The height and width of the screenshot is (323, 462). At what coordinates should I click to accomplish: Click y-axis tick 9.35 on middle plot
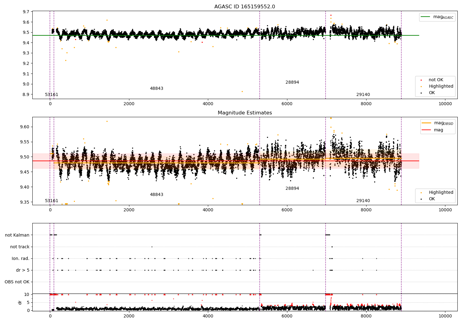[25, 202]
